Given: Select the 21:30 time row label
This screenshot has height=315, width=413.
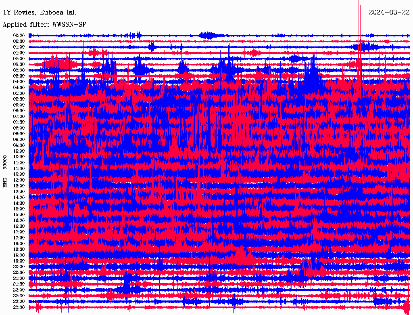Looking at the screenshot, I should [19, 284].
